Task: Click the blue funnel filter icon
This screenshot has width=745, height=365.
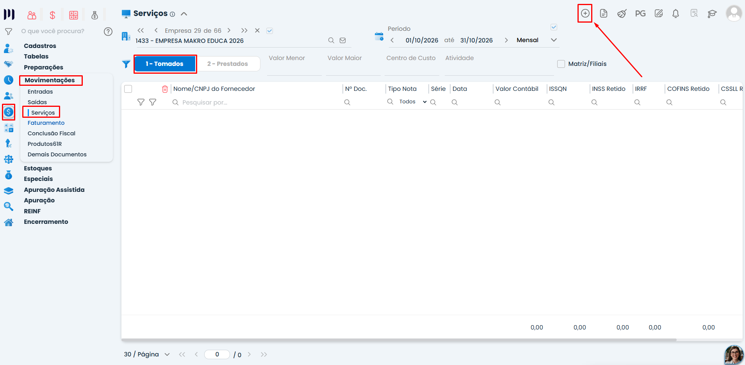Action: pyautogui.click(x=126, y=64)
